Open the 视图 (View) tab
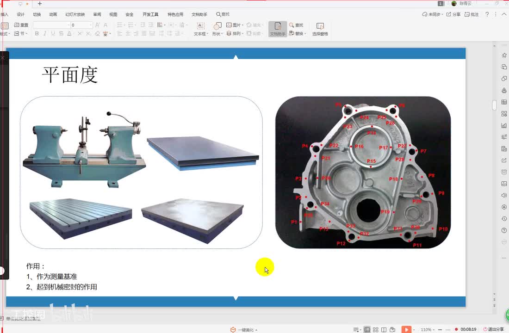 [x=113, y=14]
